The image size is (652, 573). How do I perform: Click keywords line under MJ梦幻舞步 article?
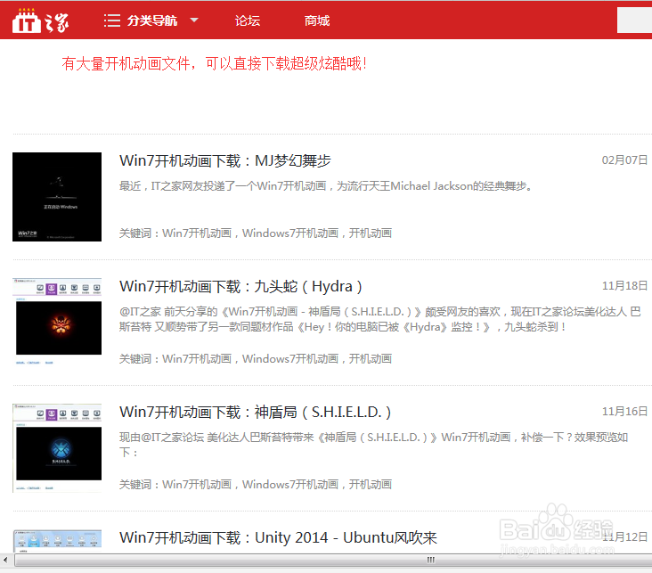256,233
